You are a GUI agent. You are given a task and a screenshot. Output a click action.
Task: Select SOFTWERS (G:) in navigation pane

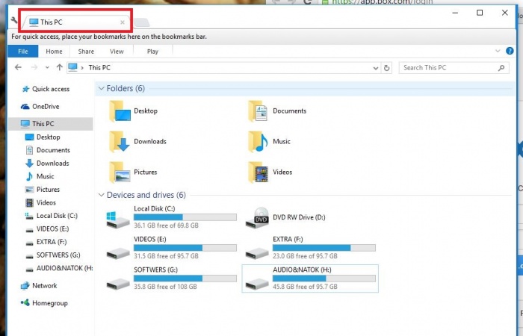(53, 255)
